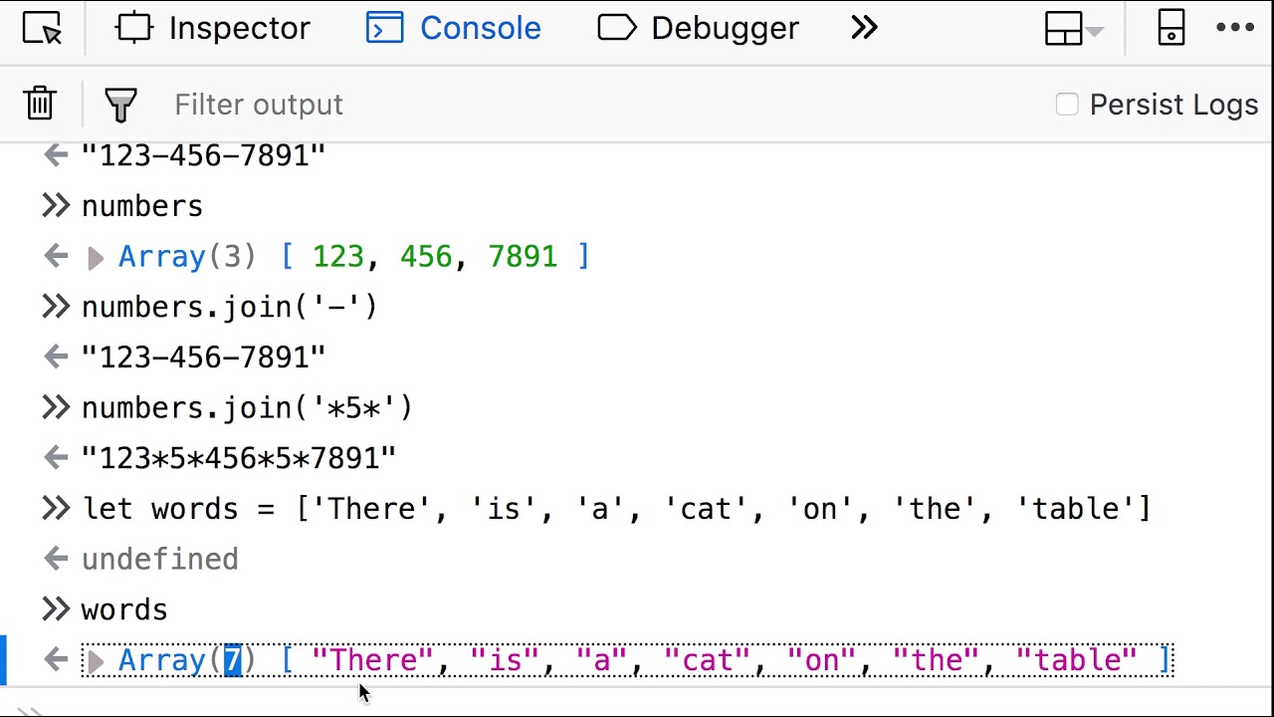Enable the Persist Logs checkbox

pyautogui.click(x=1067, y=105)
